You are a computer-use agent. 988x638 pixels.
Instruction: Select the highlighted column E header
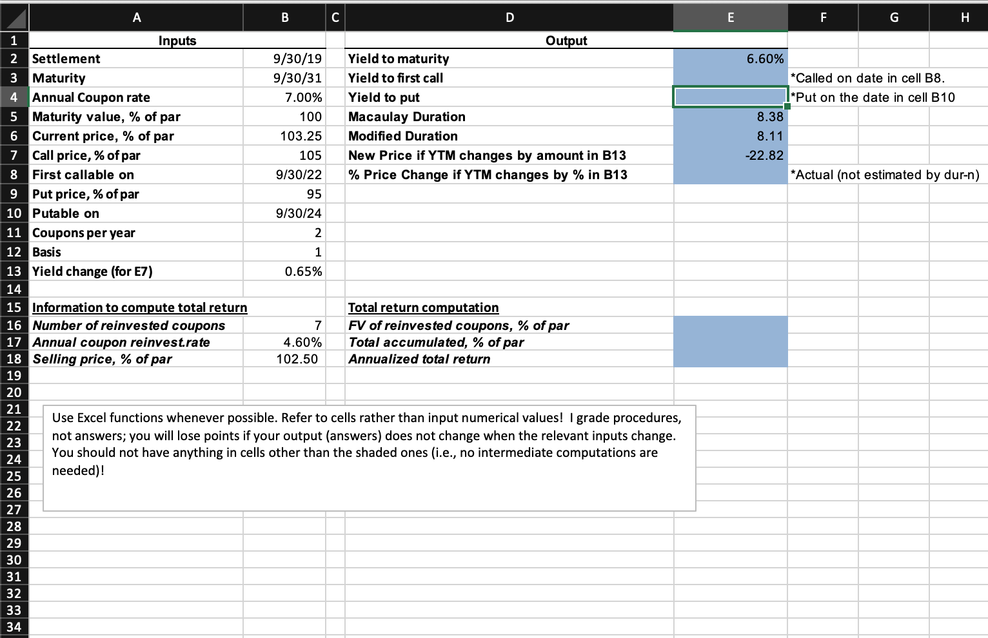click(x=731, y=17)
